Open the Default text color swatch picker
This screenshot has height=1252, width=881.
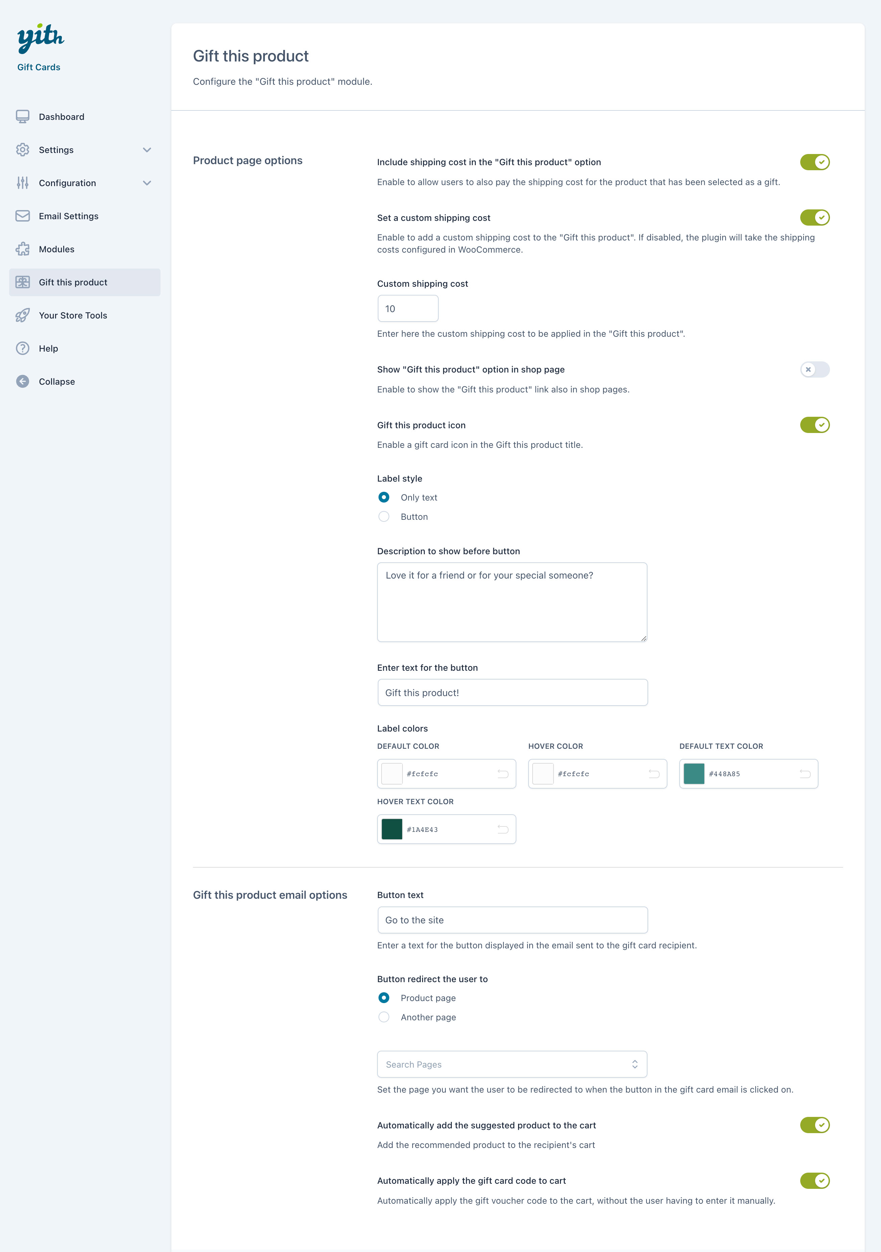(694, 774)
